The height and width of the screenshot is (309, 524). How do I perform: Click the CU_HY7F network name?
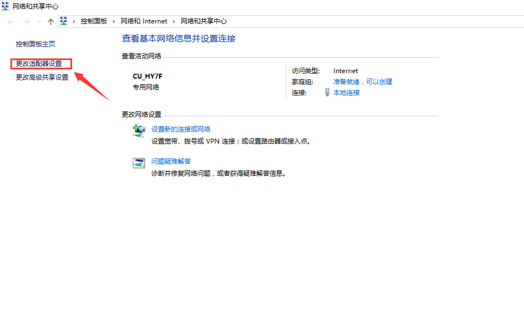[x=148, y=76]
